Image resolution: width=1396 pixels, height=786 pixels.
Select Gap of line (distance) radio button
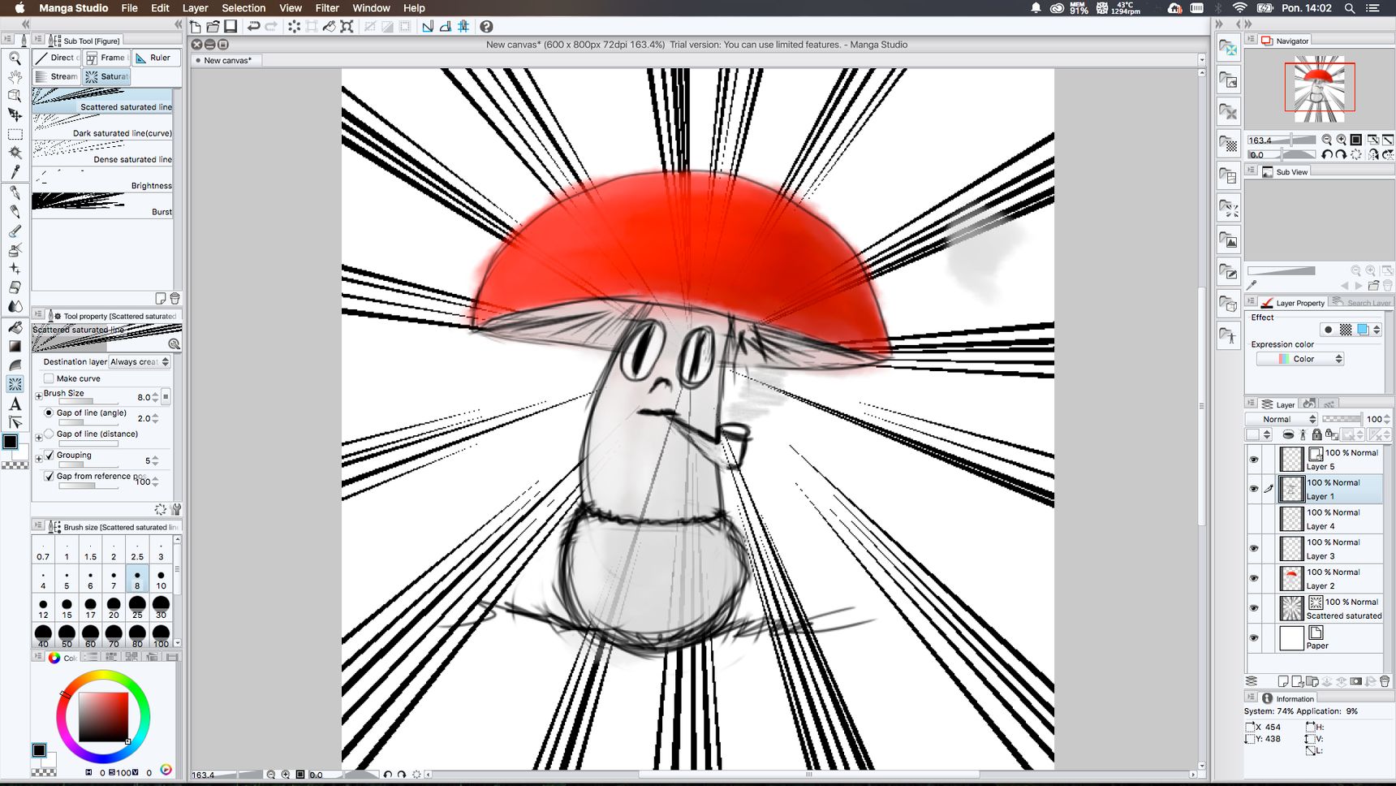tap(49, 434)
